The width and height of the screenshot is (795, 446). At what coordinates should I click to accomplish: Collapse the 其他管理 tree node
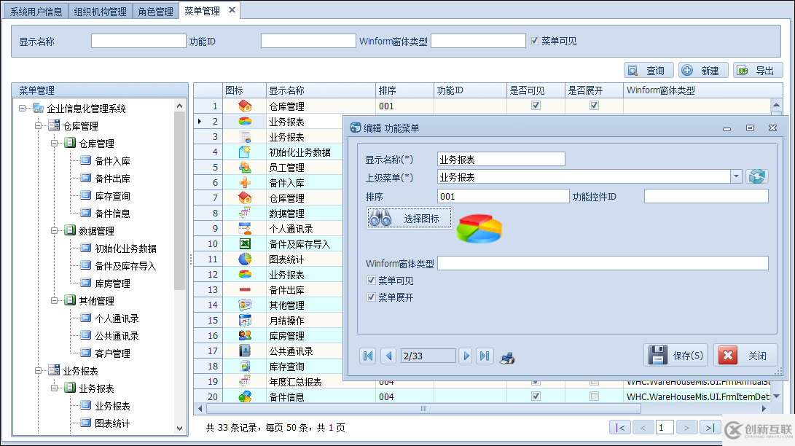tap(54, 300)
